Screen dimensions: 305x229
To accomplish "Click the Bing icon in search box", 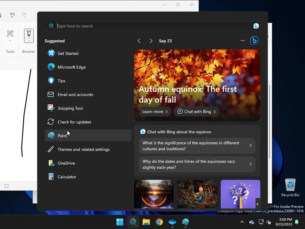I will click(x=256, y=26).
